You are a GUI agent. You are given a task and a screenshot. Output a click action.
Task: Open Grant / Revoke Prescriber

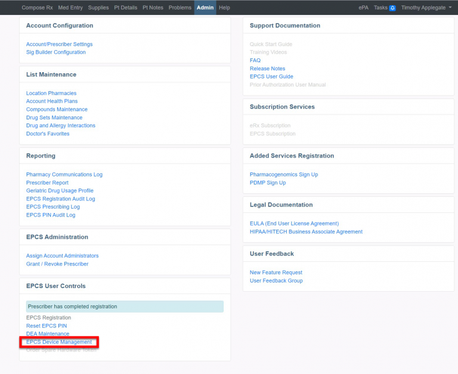57,264
